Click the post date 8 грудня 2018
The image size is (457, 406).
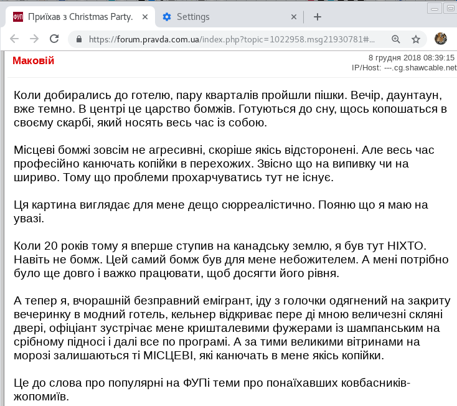(x=412, y=58)
